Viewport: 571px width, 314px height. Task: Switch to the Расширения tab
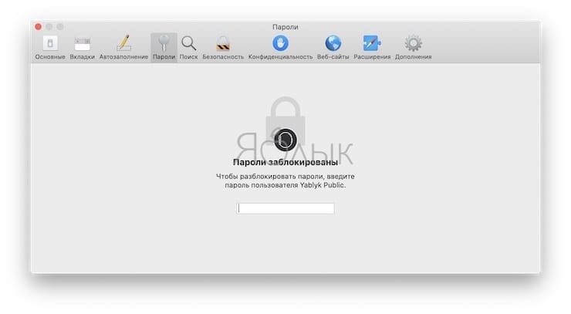pyautogui.click(x=372, y=47)
